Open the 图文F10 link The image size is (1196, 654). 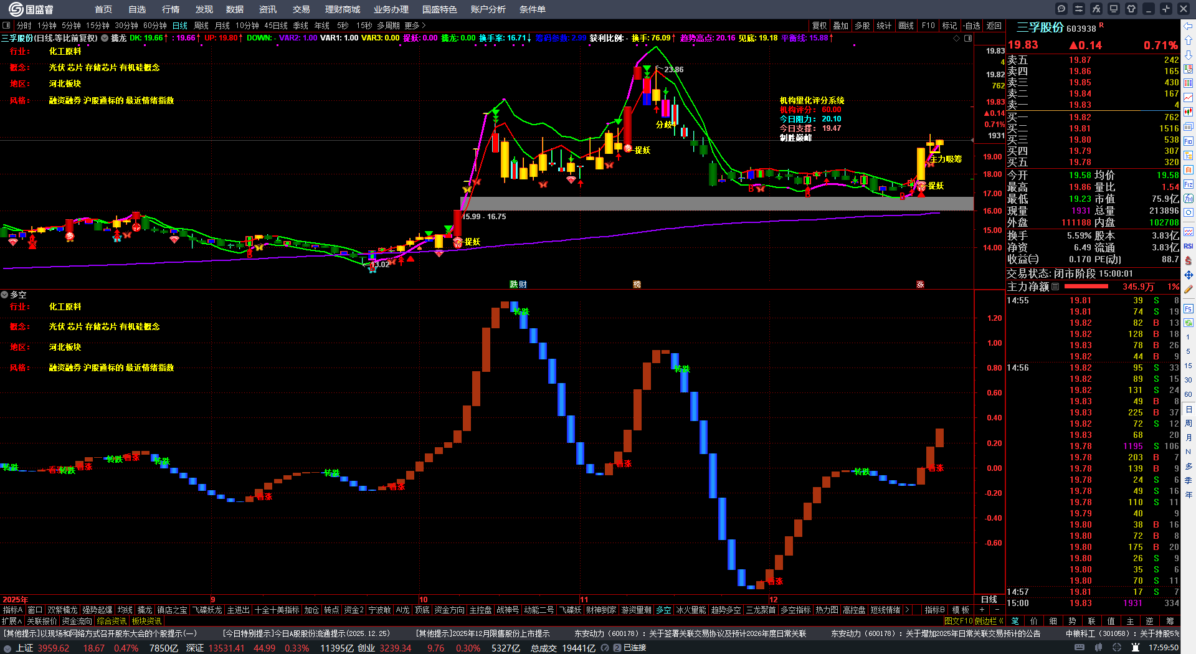[958, 621]
